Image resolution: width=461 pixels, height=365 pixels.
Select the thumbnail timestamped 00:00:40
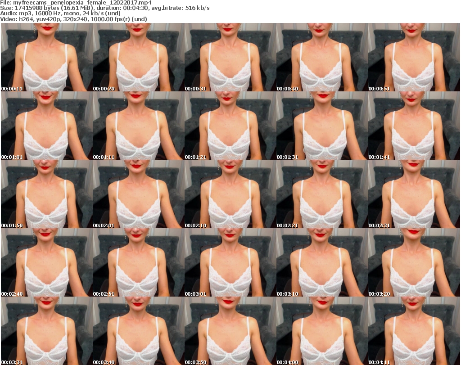322,57
